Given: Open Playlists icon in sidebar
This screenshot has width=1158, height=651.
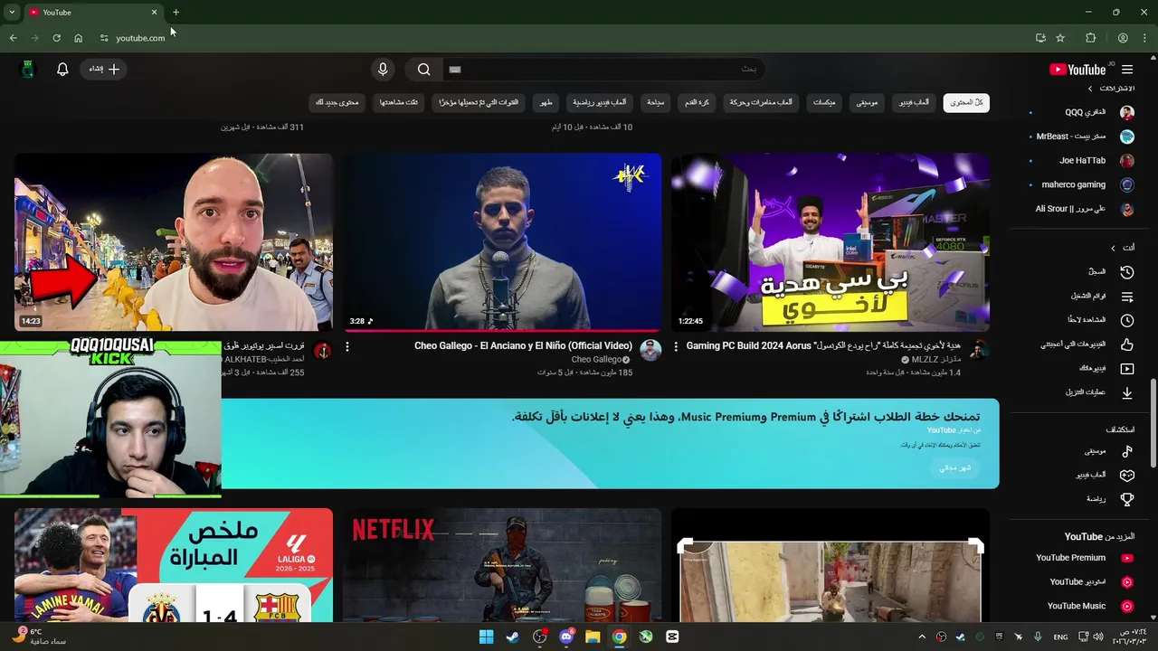Looking at the screenshot, I should (1127, 297).
